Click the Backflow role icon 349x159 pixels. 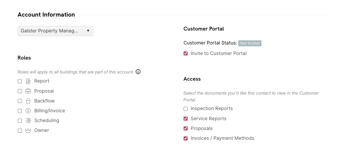[28, 101]
